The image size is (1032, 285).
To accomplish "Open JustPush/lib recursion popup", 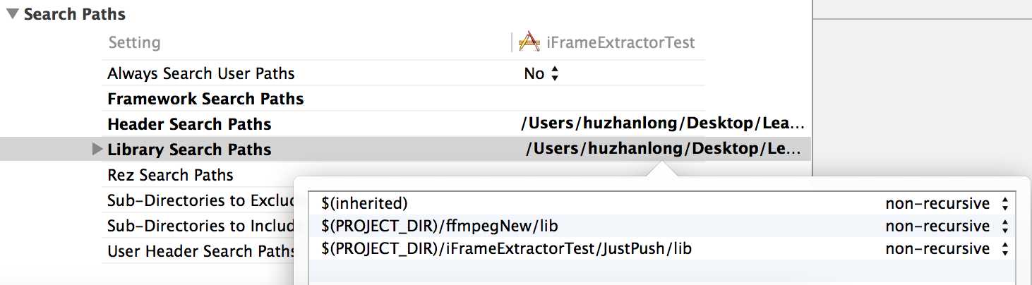I will (947, 249).
